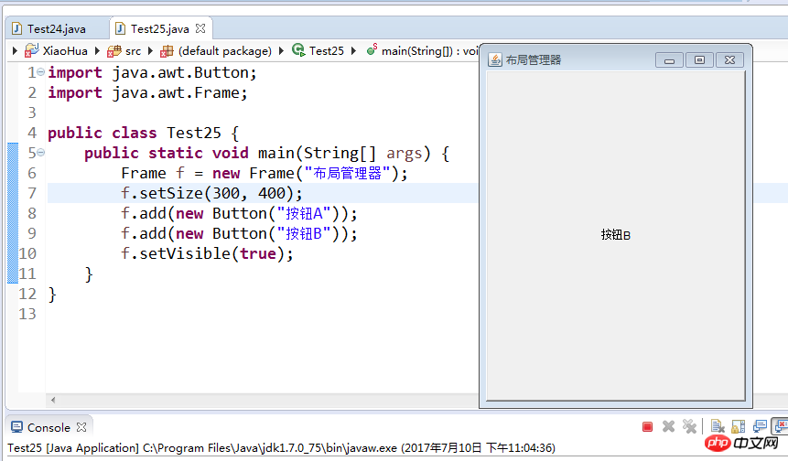Click (default package) in breadcrumb

(x=224, y=50)
